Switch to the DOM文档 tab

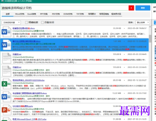[x=68, y=14]
